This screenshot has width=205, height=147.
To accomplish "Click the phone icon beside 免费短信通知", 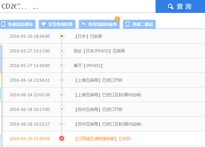I will tap(3, 24).
